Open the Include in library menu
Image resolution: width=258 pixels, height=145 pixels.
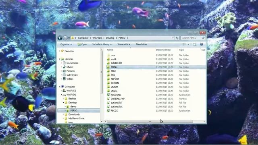tap(102, 44)
